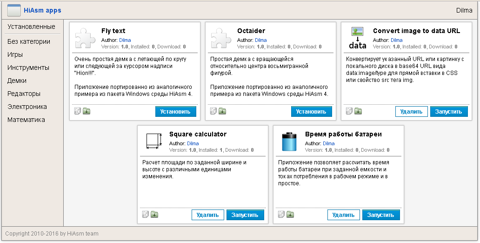Click the blue battery app icon

pos(289,141)
